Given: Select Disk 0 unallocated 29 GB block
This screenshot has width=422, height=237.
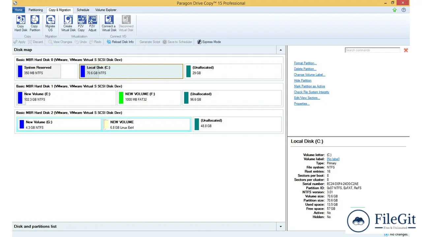Looking at the screenshot, I should click(233, 71).
